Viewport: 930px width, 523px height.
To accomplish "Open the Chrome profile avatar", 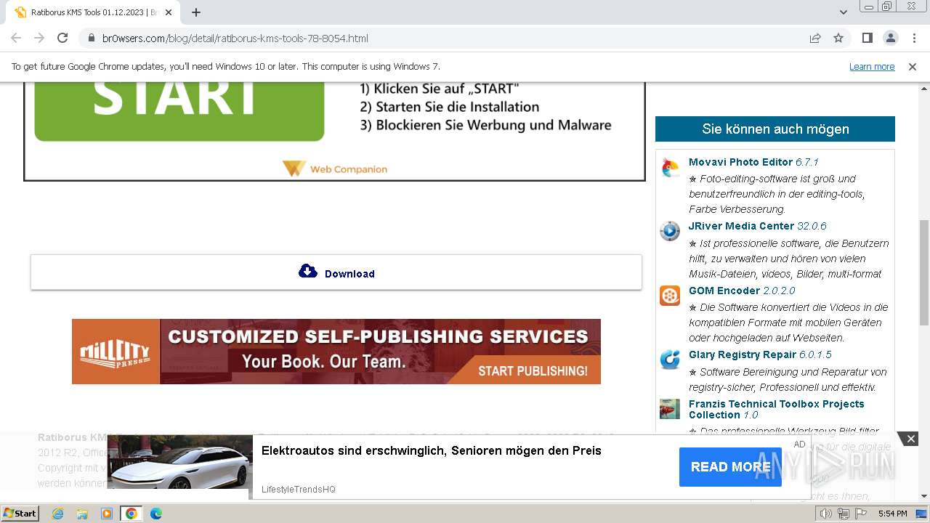I will click(890, 38).
